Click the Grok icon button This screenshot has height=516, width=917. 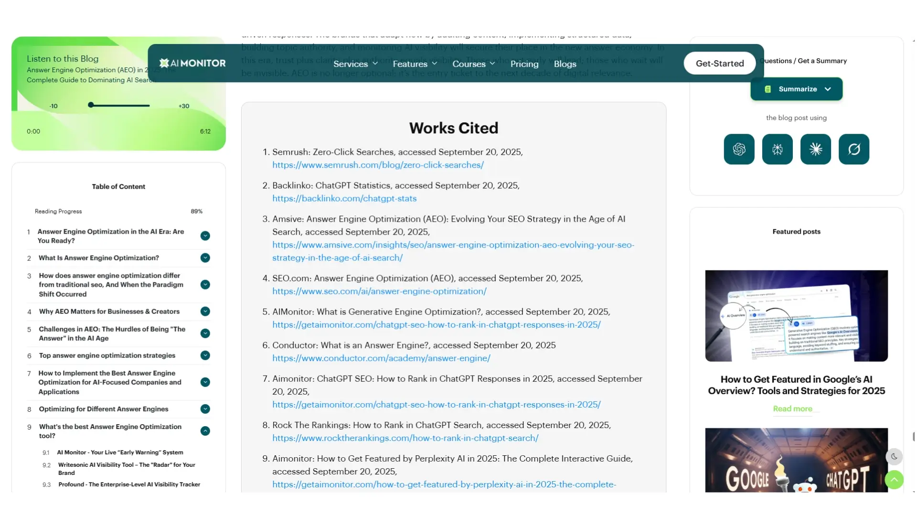coord(853,149)
